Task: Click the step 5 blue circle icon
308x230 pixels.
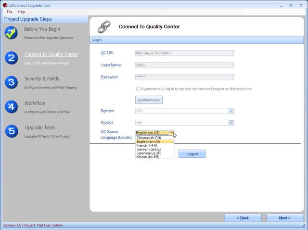Action: point(12,131)
